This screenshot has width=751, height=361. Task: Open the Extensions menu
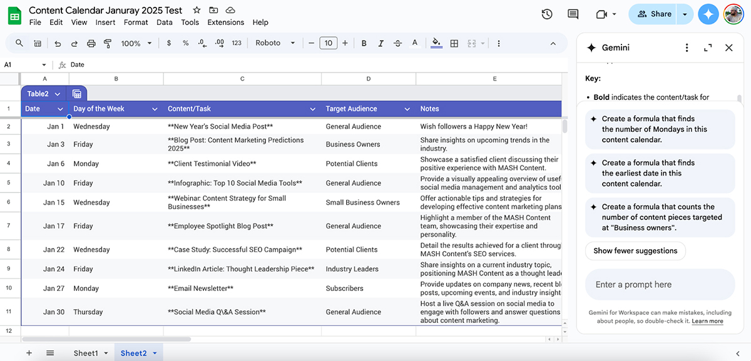(225, 22)
